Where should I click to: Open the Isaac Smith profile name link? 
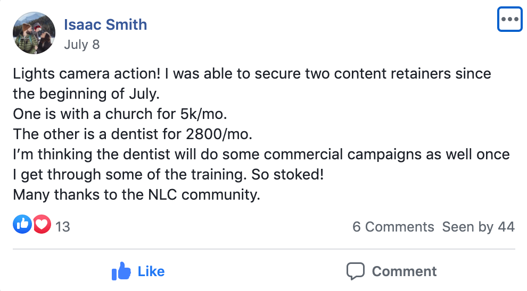(x=105, y=24)
